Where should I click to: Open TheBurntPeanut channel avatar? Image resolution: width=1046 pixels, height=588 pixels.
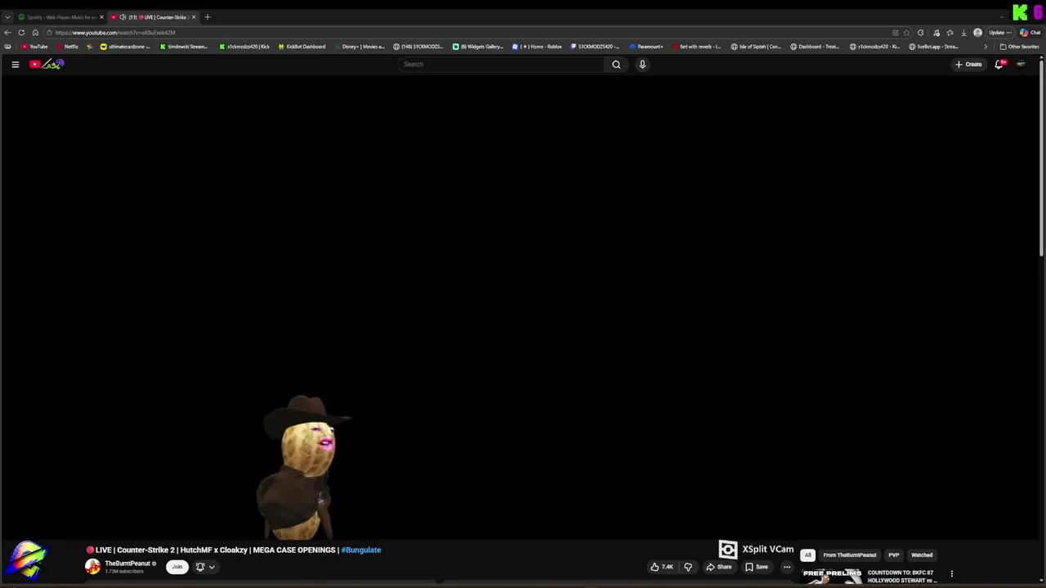click(x=92, y=567)
